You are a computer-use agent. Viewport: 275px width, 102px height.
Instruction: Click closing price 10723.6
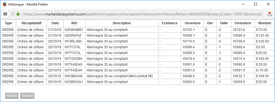click(x=239, y=30)
